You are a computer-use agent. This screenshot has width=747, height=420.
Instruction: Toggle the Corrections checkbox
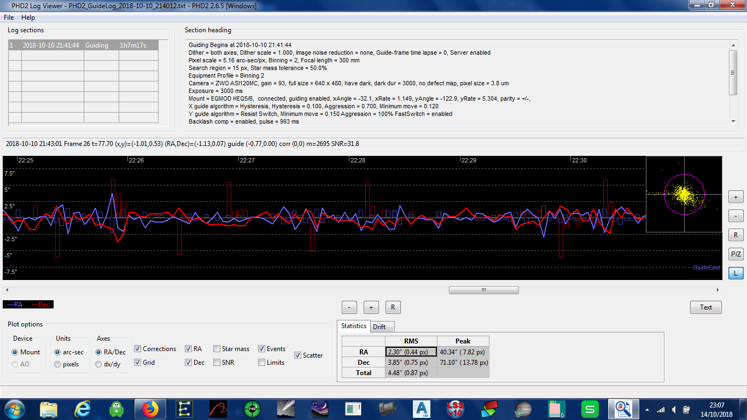pos(138,349)
